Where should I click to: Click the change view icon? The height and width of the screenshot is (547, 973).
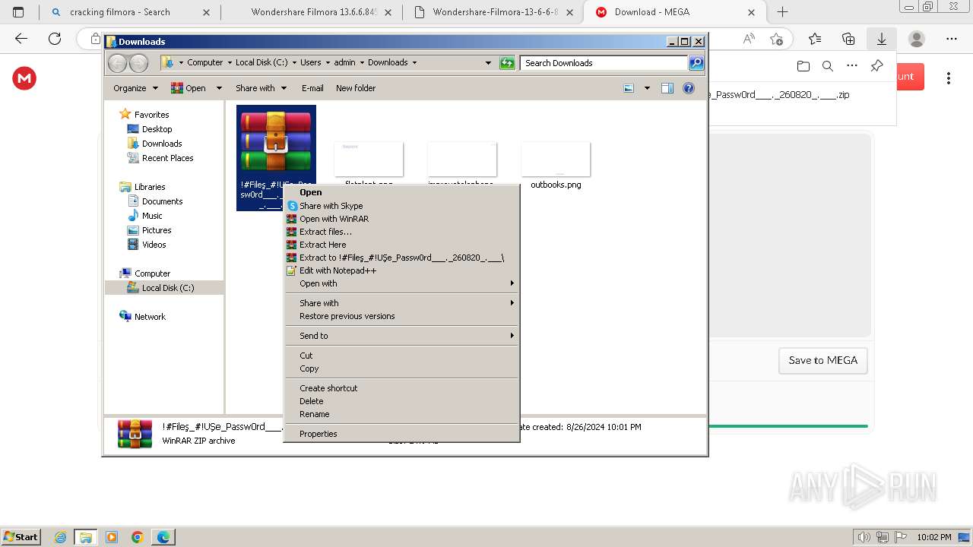[629, 88]
